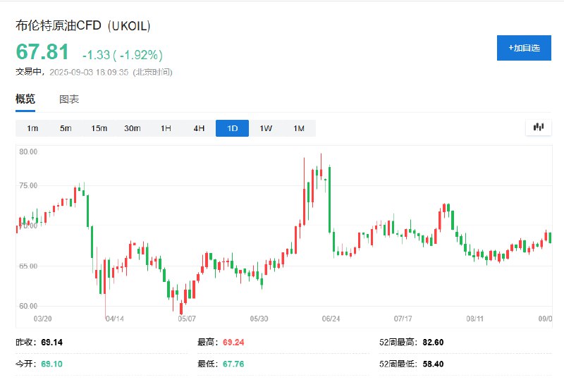Click the 07/17 date axis label

[x=403, y=319]
